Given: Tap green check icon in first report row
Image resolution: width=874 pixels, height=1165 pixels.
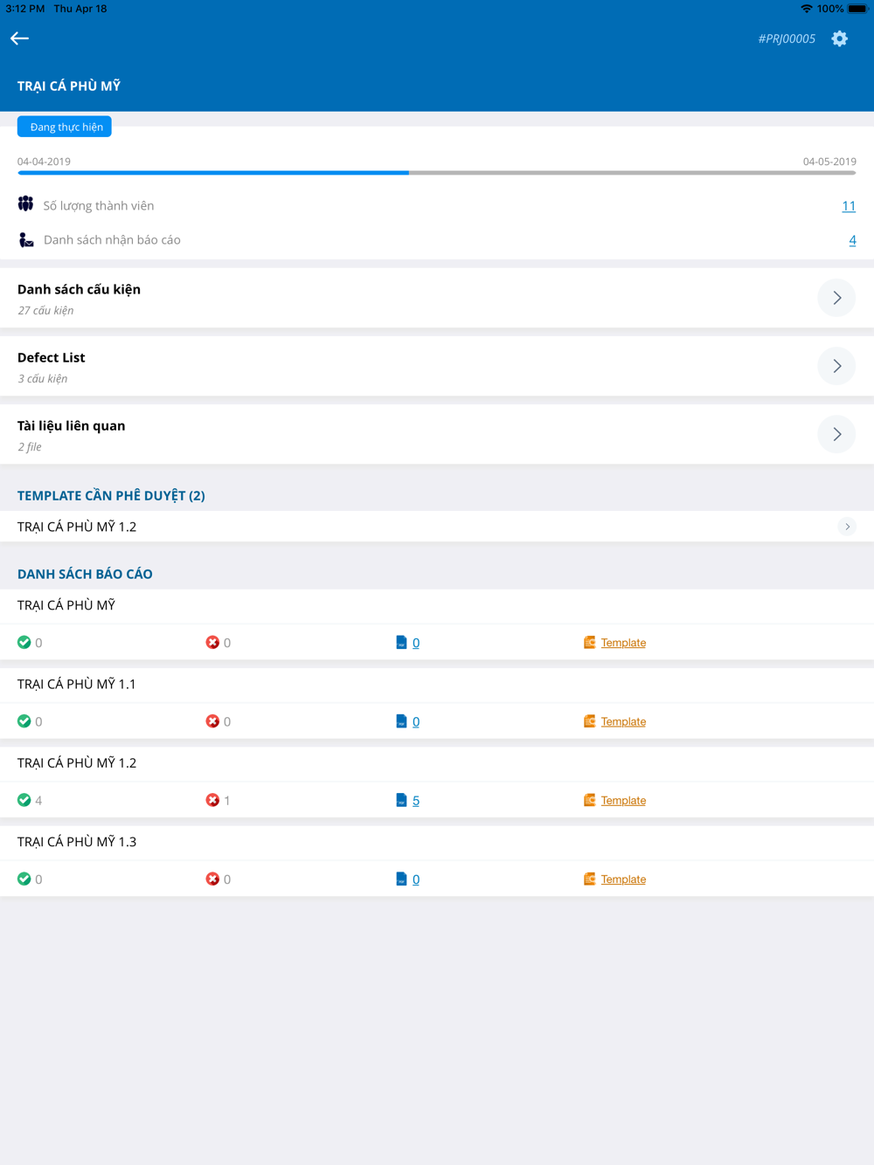Looking at the screenshot, I should [x=24, y=642].
